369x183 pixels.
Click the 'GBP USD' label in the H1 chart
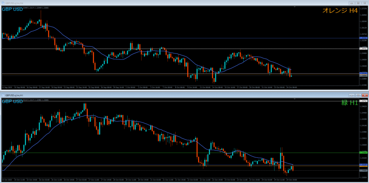(12, 102)
